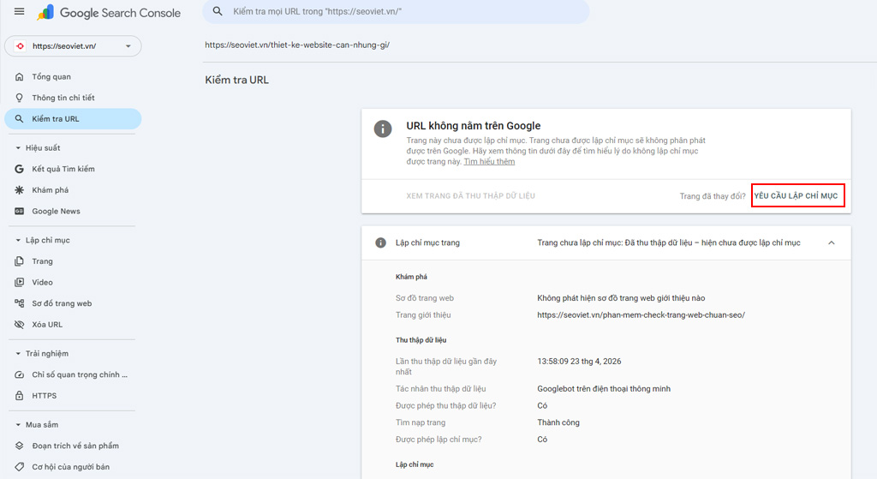
Task: Click the Google Search Console logo
Action: (109, 12)
